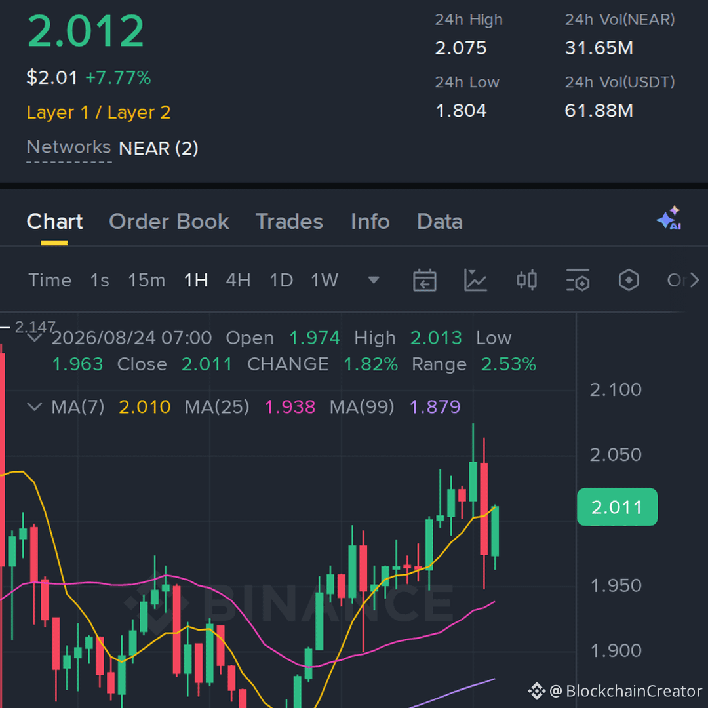
Task: Click the Range 2.53% value
Action: [509, 364]
